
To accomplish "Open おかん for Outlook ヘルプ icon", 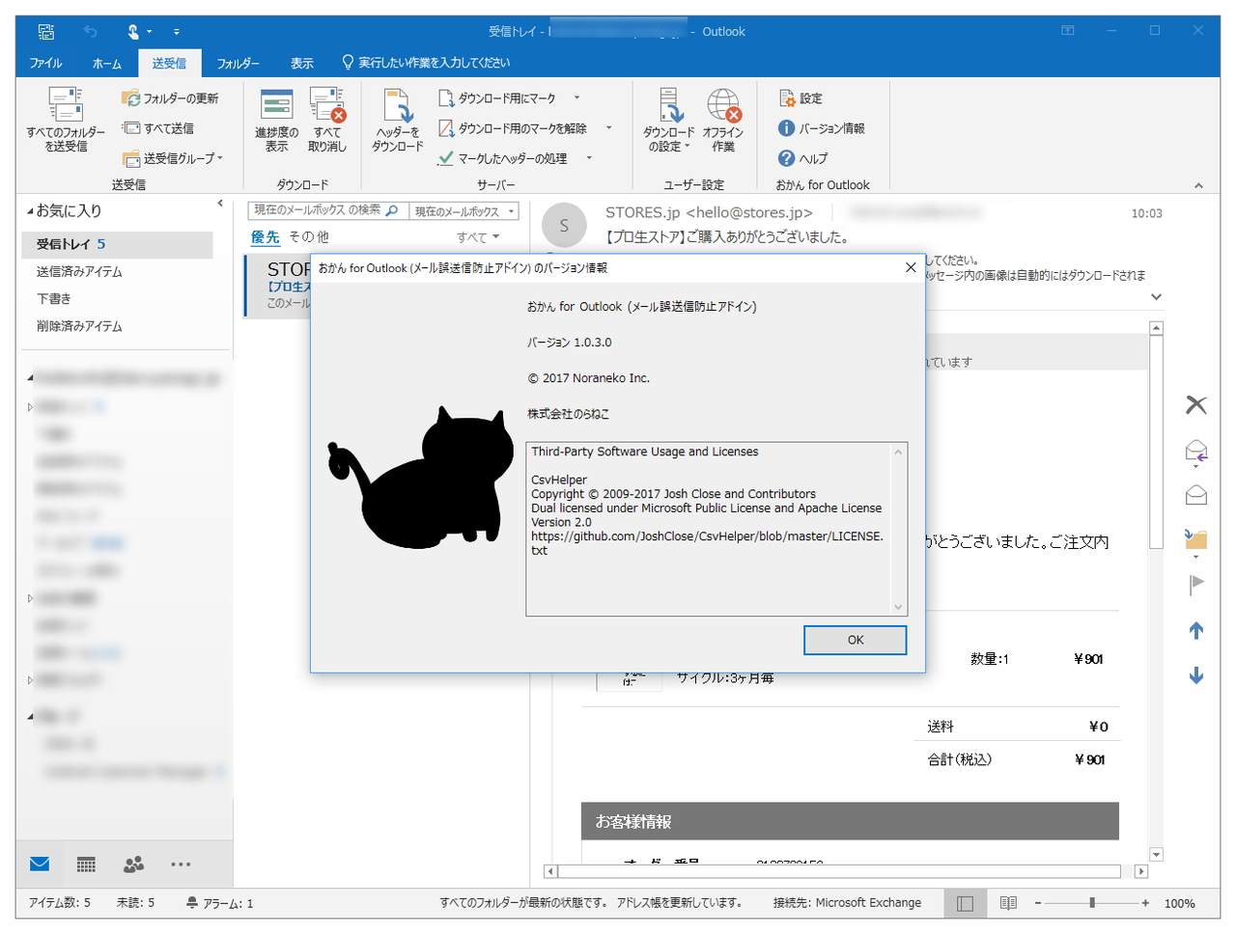I will coord(784,157).
